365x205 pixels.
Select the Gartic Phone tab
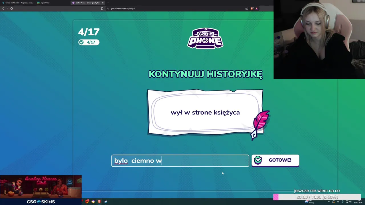pyautogui.click(x=88, y=3)
